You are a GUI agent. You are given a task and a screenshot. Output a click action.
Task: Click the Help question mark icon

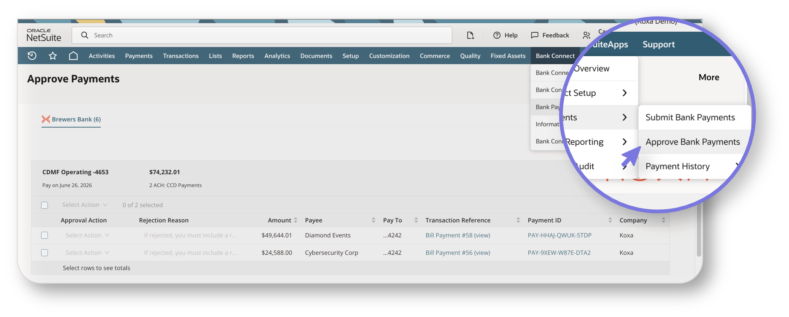(x=497, y=35)
